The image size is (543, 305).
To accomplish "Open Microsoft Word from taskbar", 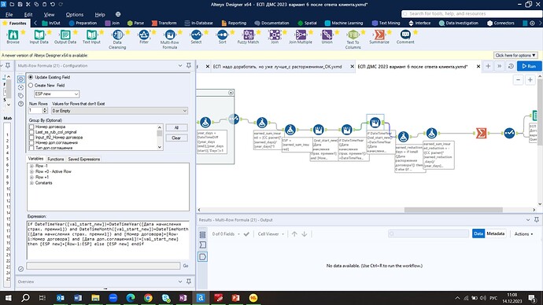I will point(78,298).
